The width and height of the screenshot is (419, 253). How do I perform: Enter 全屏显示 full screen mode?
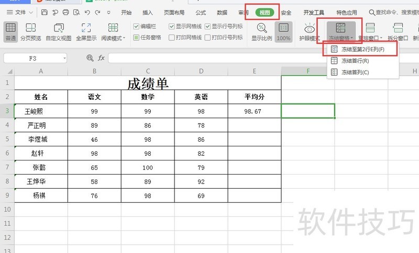pyautogui.click(x=86, y=32)
